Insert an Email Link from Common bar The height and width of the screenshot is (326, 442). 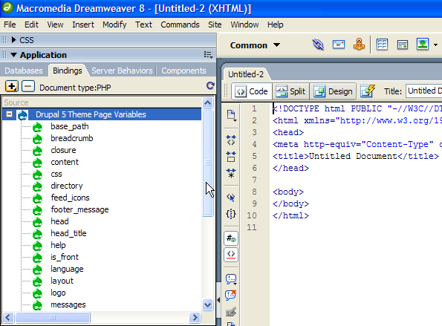click(338, 45)
